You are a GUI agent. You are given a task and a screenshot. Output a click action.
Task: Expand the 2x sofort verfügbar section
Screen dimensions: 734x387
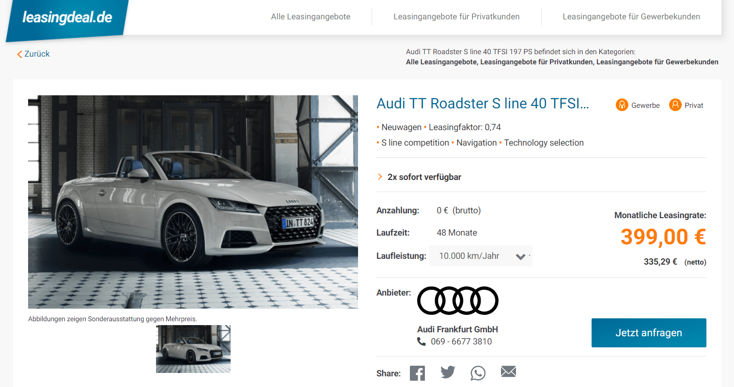click(x=419, y=177)
